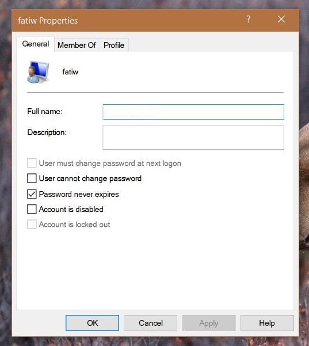Click the Password never expires label text
Screen dimensions: 309x346
click(x=79, y=195)
